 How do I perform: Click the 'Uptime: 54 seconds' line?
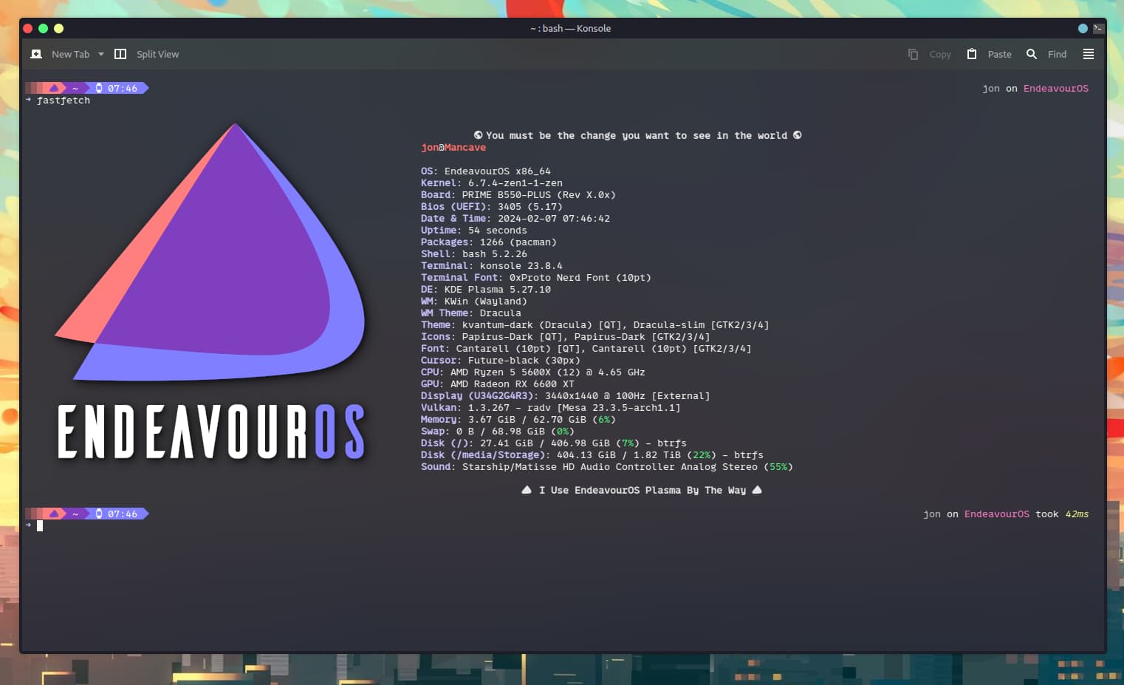(474, 231)
